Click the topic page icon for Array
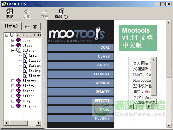Image resolution: width=173 pixels, height=130 pixels. (x=25, y=55)
